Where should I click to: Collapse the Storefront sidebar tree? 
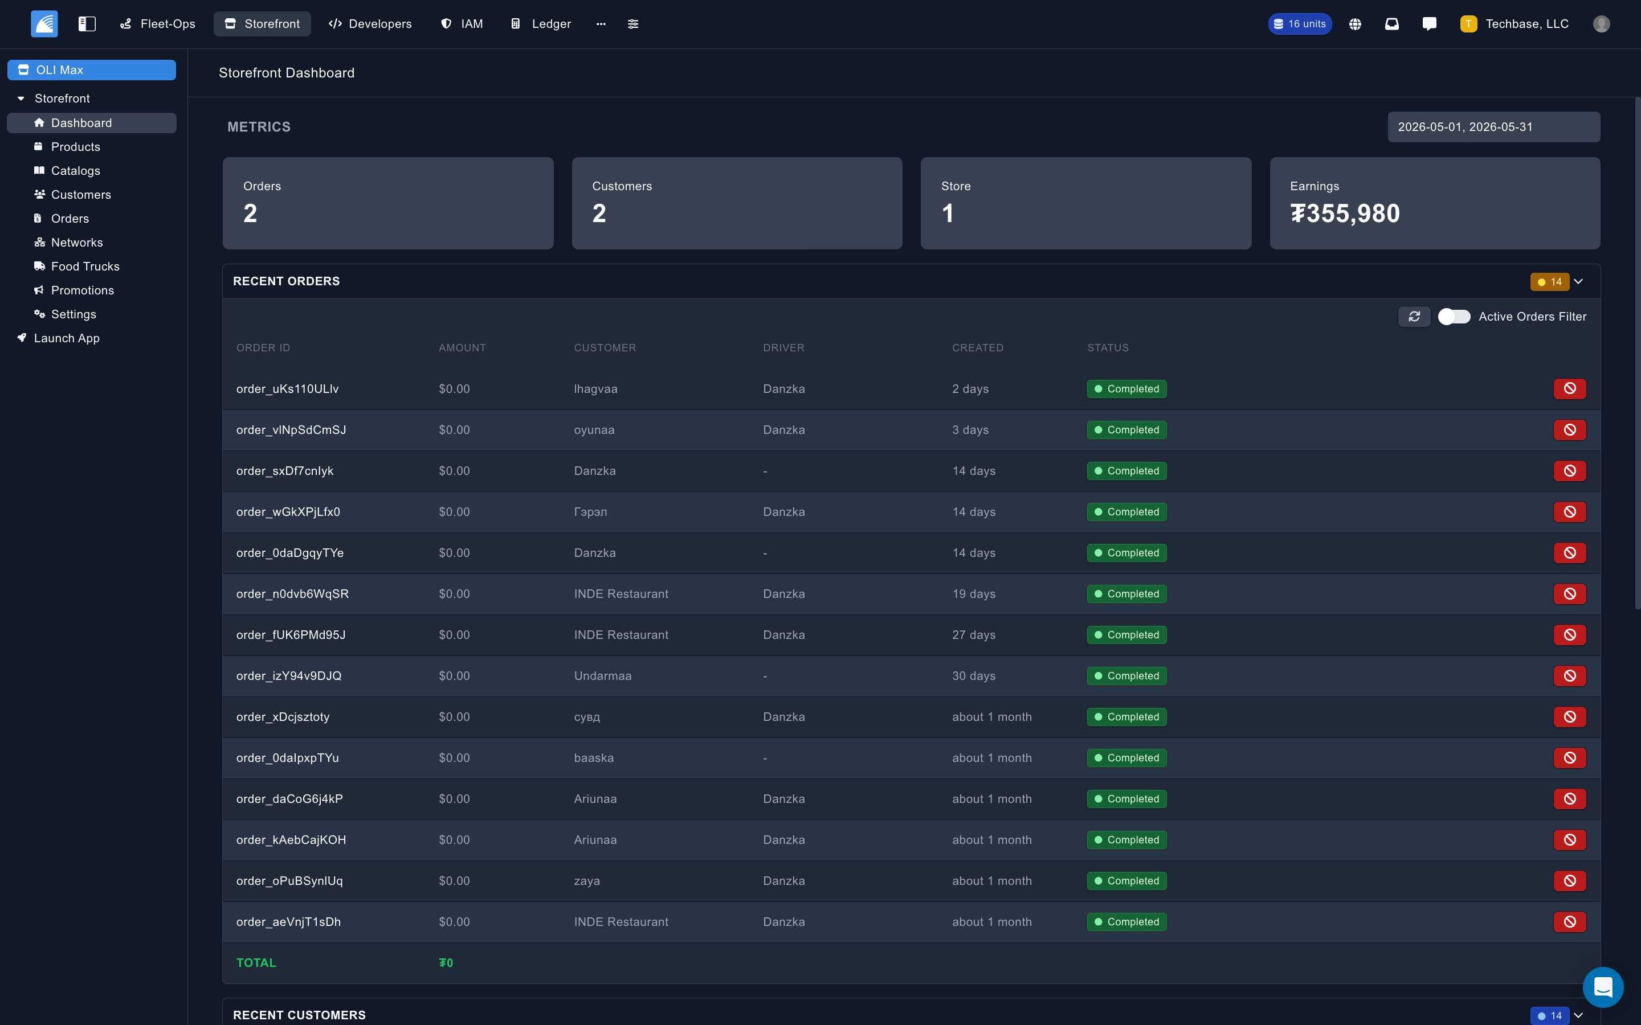21,99
